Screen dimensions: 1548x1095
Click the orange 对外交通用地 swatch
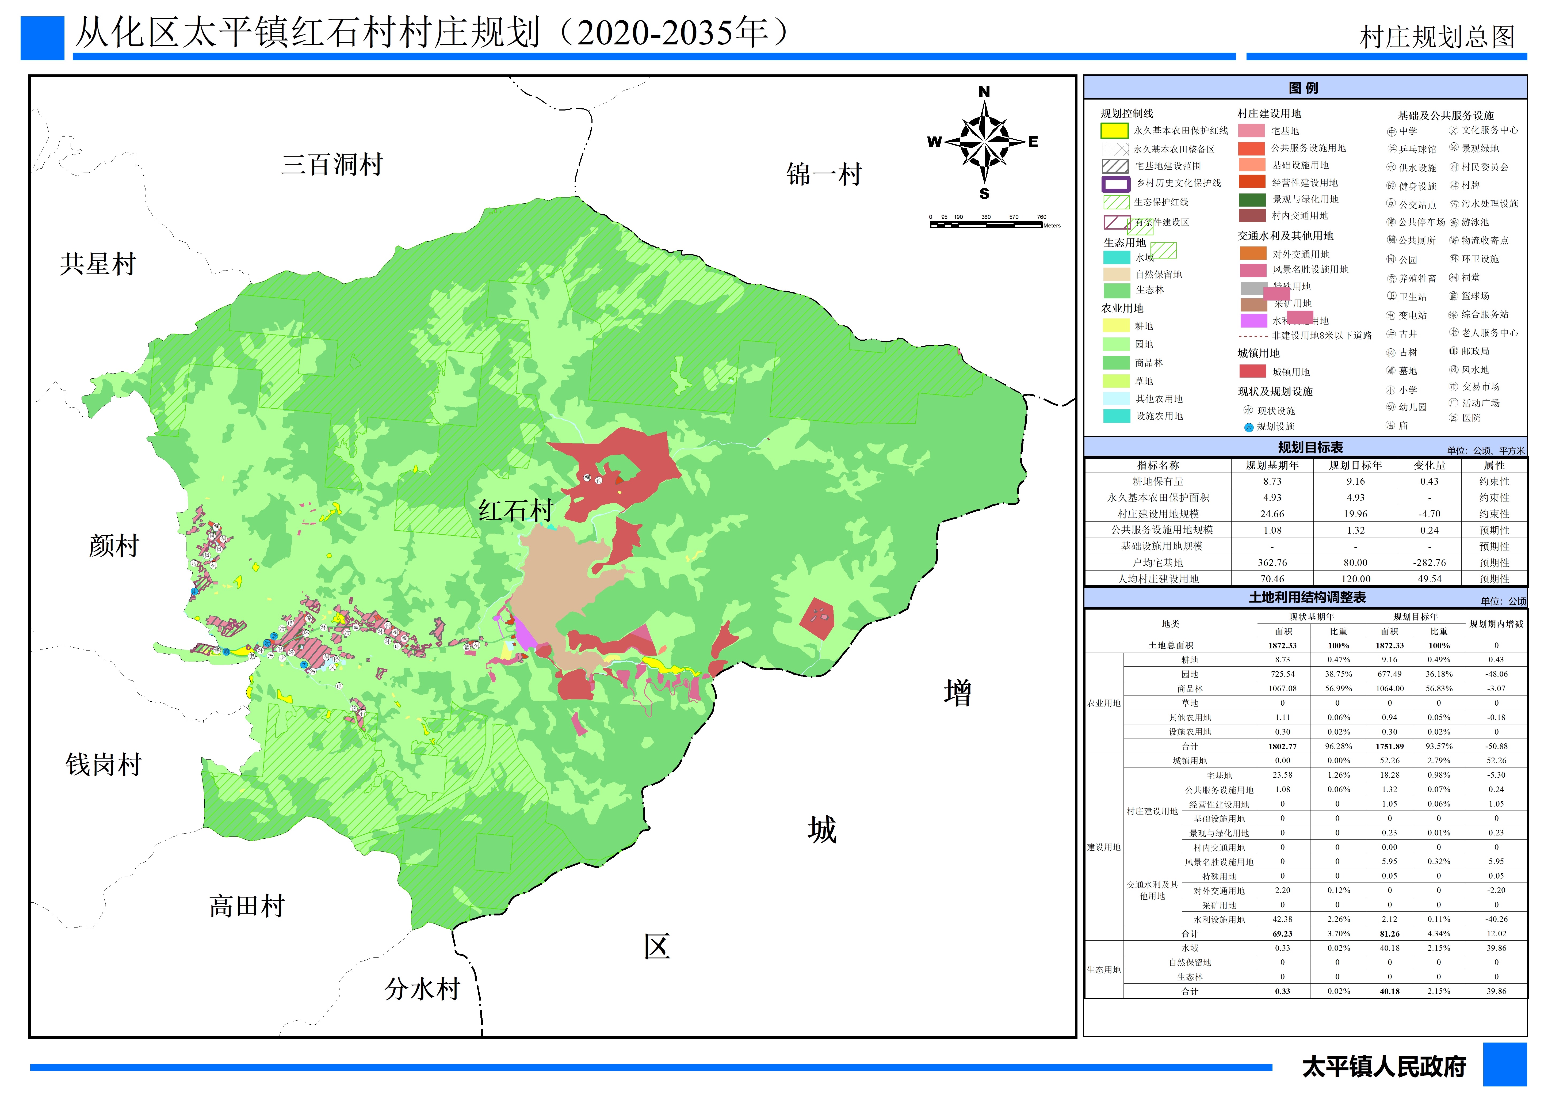click(1253, 253)
